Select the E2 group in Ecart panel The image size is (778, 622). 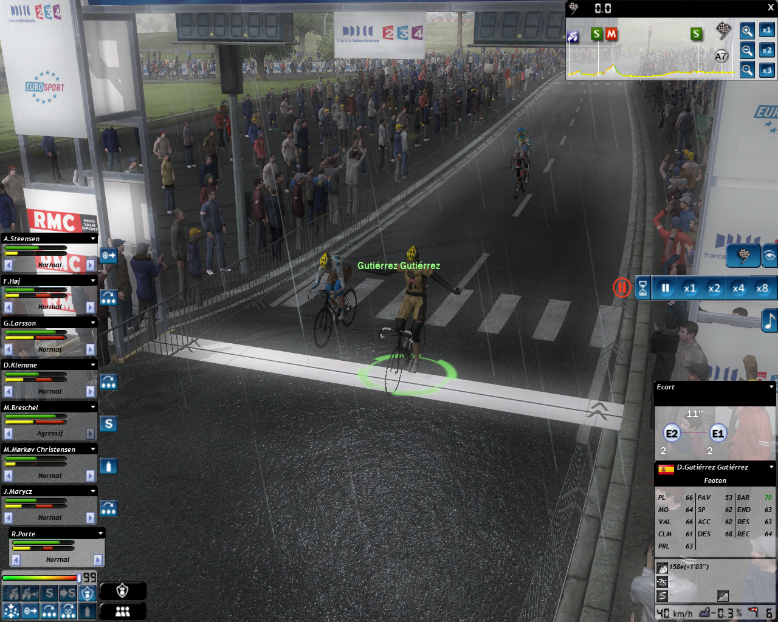pos(672,433)
